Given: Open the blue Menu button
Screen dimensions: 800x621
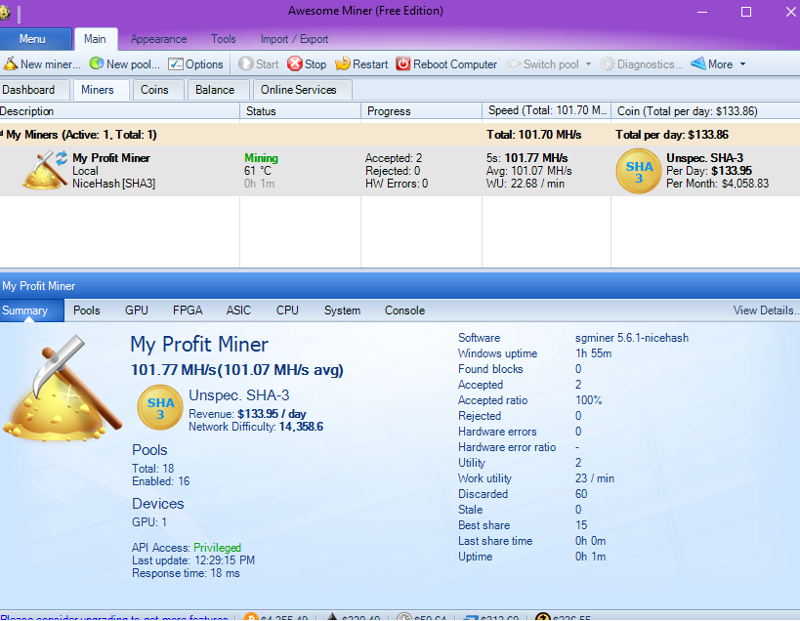Looking at the screenshot, I should click(35, 39).
